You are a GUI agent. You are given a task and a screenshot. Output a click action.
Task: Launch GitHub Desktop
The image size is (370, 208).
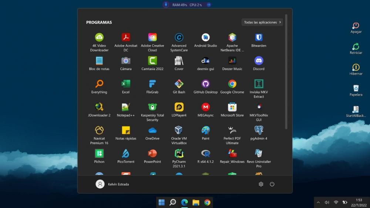pos(205,84)
